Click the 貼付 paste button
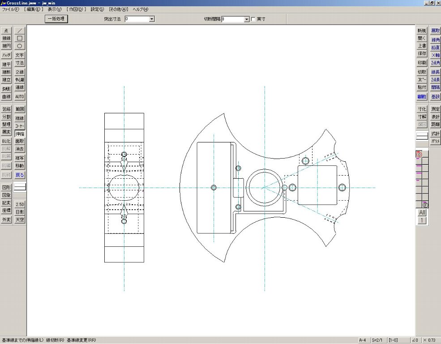This screenshot has height=344, width=441. pyautogui.click(x=422, y=87)
